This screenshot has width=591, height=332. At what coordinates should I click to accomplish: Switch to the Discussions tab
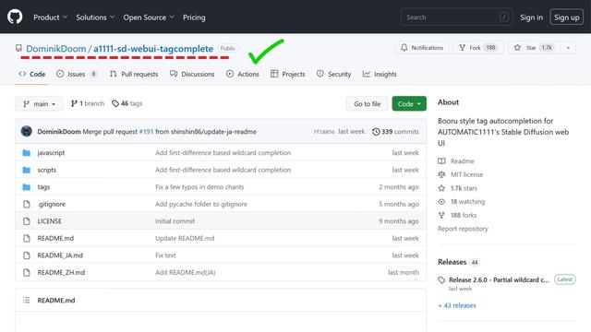point(192,74)
